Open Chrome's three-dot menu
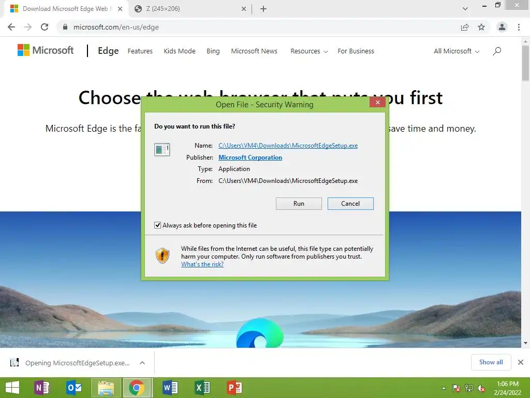Image resolution: width=530 pixels, height=398 pixels. tap(519, 27)
